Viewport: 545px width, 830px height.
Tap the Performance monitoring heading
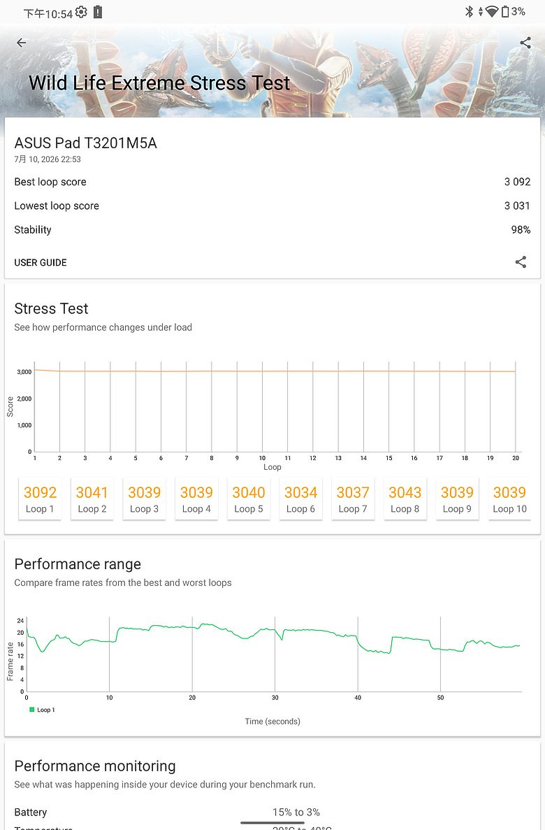tap(95, 766)
